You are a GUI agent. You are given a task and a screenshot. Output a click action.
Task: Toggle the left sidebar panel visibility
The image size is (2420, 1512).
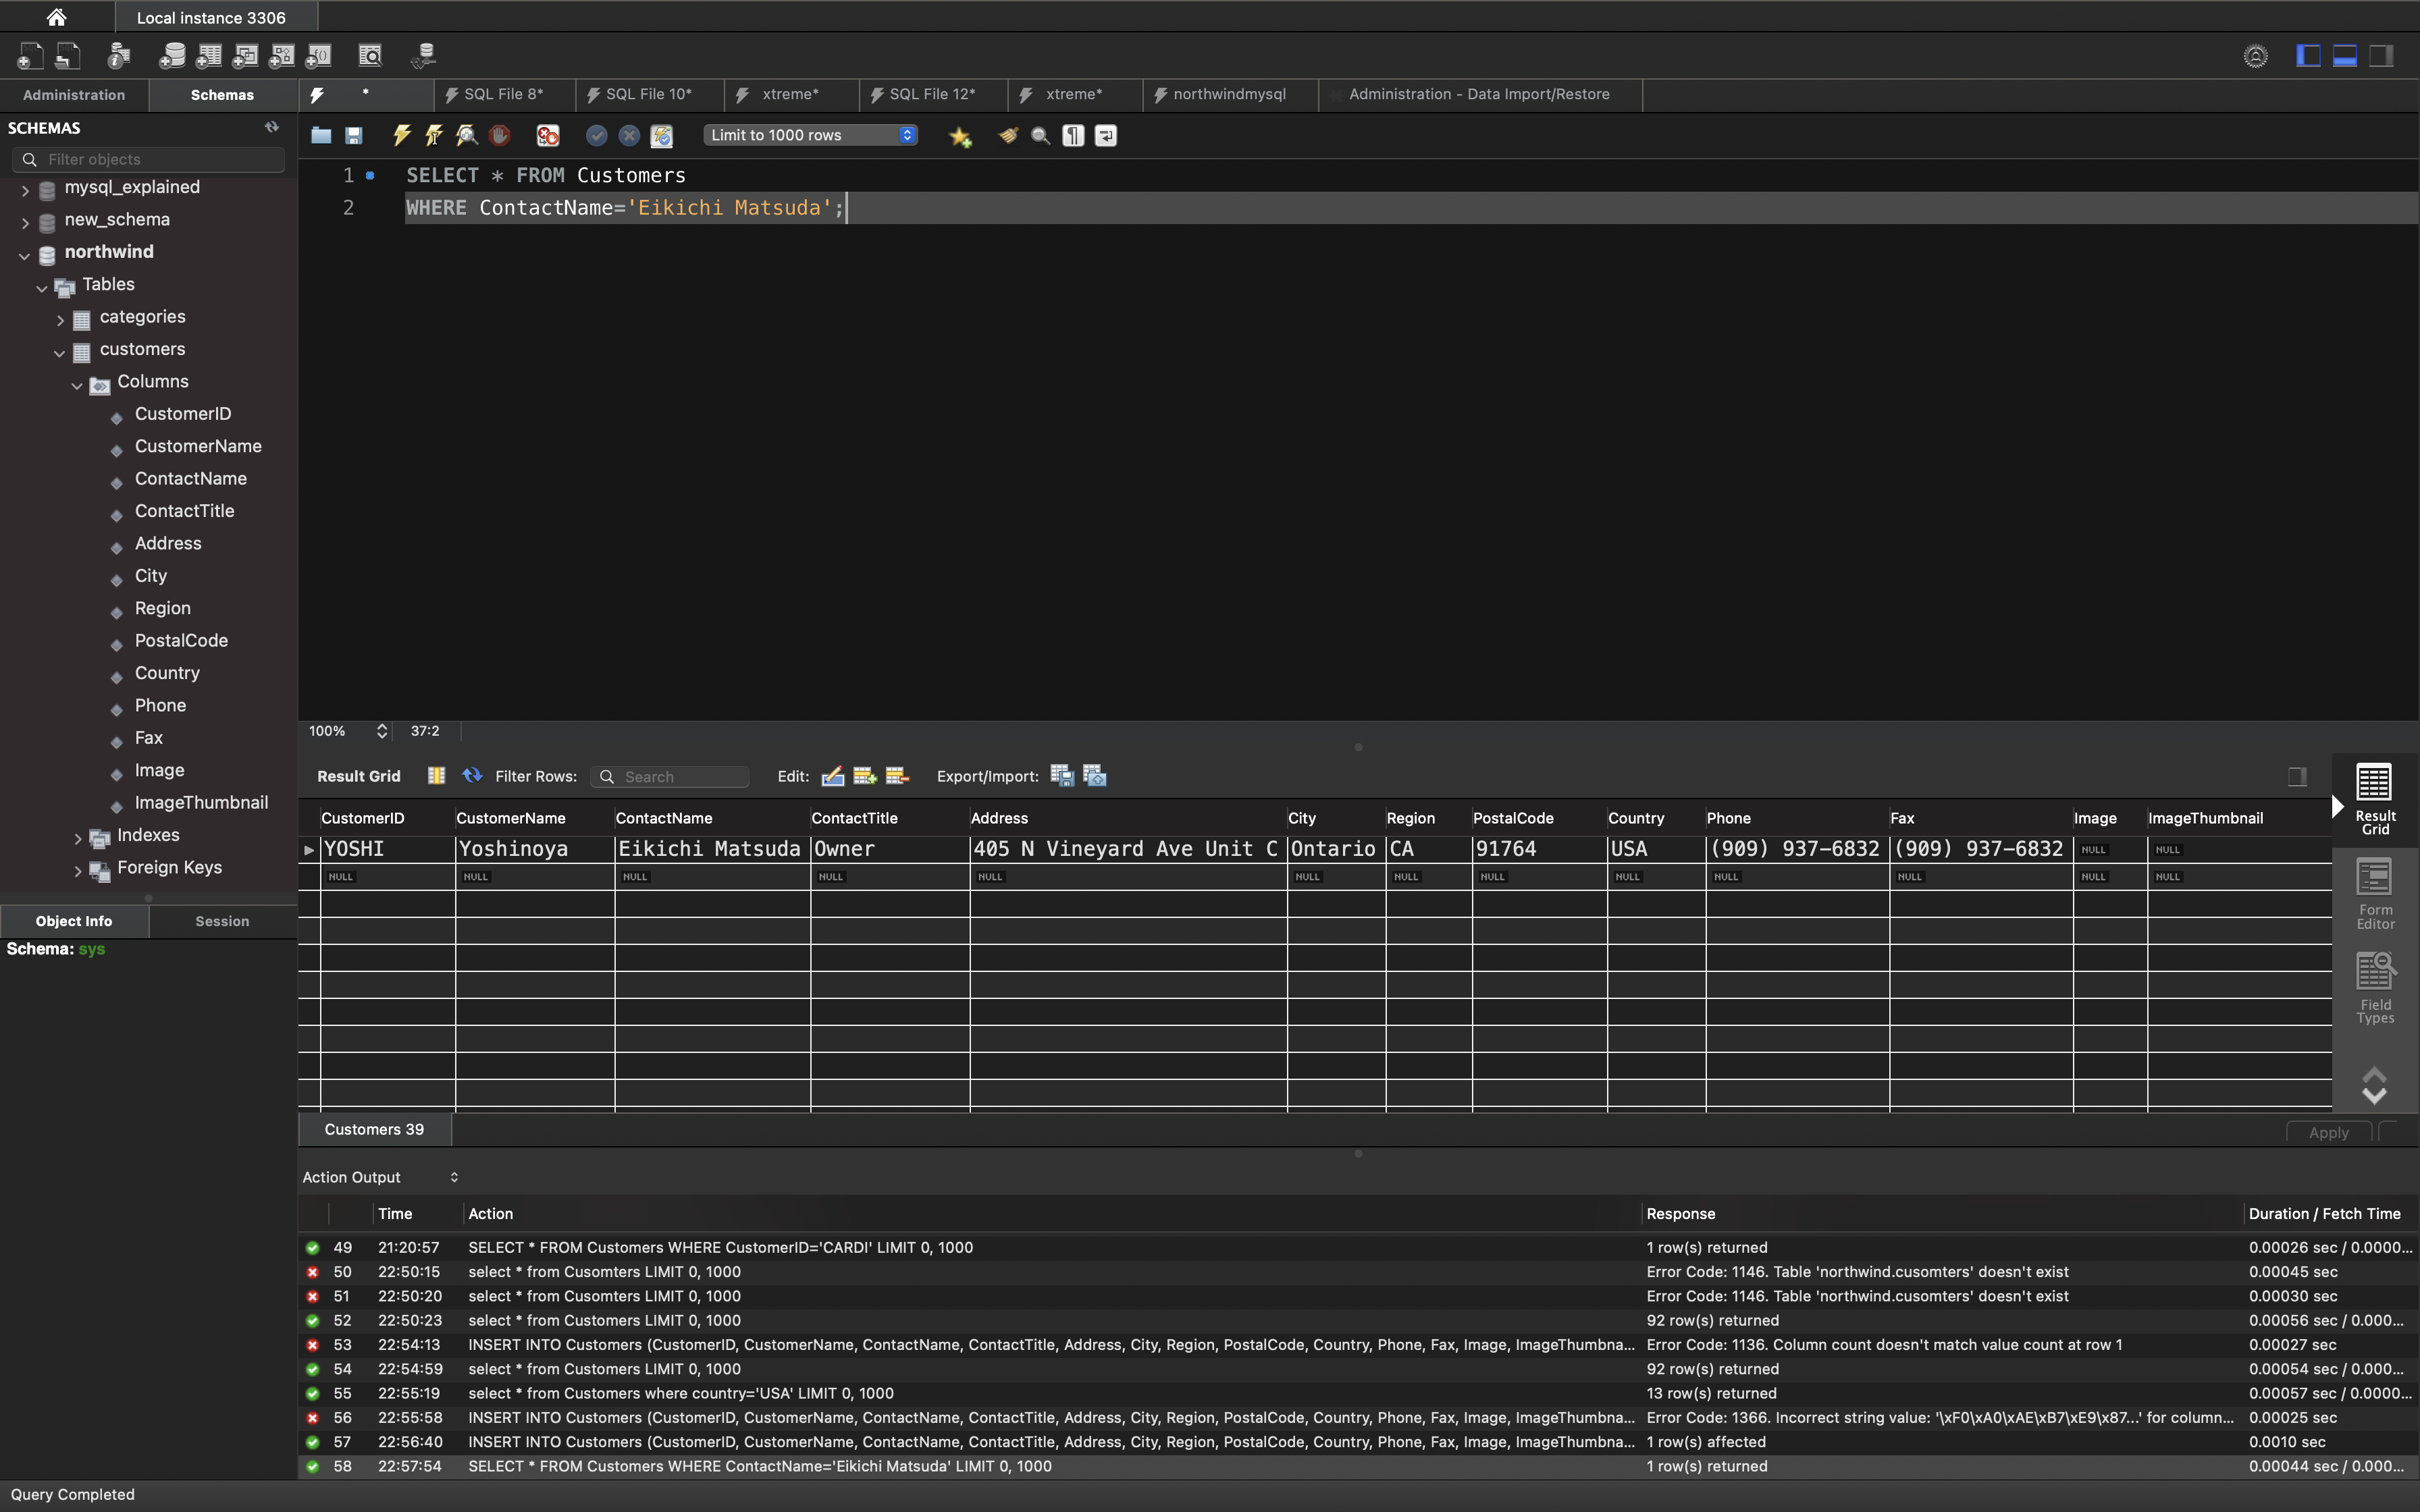pyautogui.click(x=2308, y=56)
